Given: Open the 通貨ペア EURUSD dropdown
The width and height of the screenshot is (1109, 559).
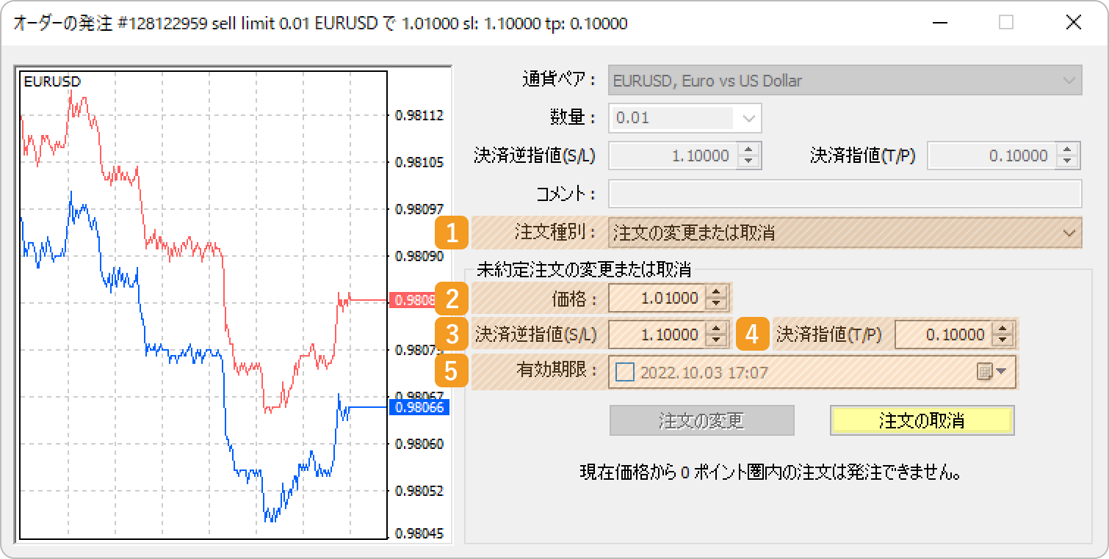Looking at the screenshot, I should tap(845, 81).
